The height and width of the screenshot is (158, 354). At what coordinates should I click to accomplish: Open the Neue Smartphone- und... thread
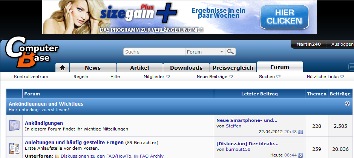click(247, 120)
